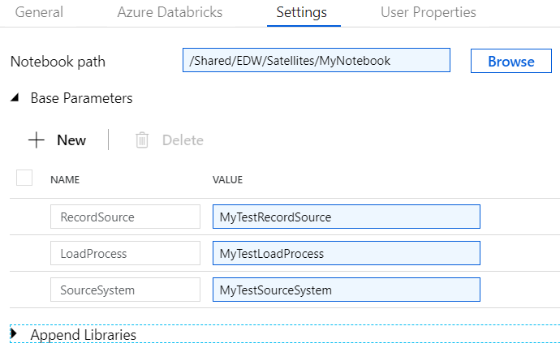560x352 pixels.
Task: Open the Azure Databricks tab
Action: [x=170, y=13]
